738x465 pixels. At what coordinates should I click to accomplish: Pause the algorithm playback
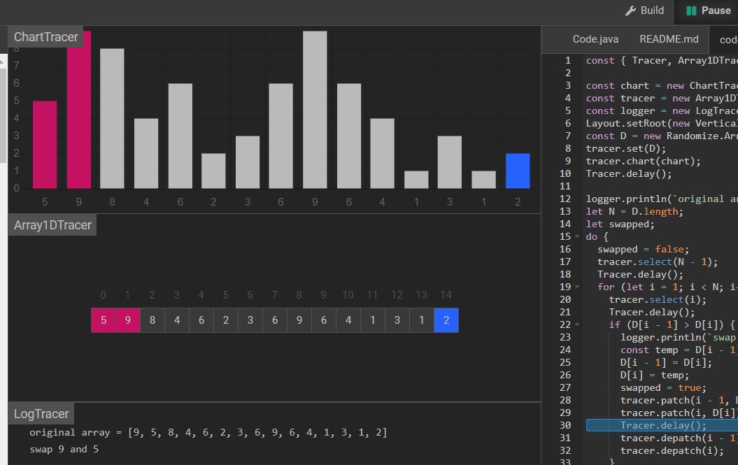[707, 10]
